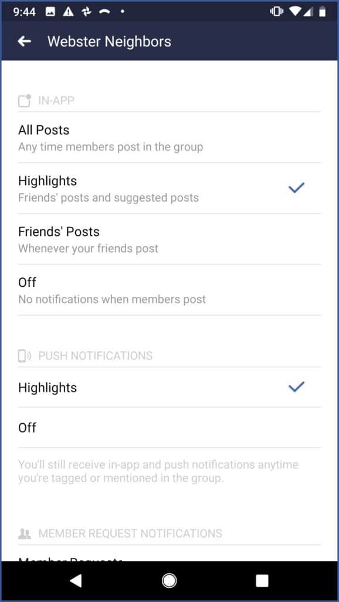The image size is (339, 602).
Task: Tap the recent apps square button
Action: click(262, 581)
